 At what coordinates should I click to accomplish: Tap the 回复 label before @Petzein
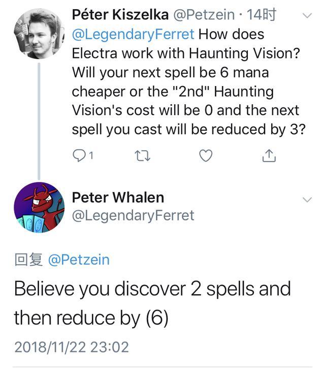[x=28, y=260]
